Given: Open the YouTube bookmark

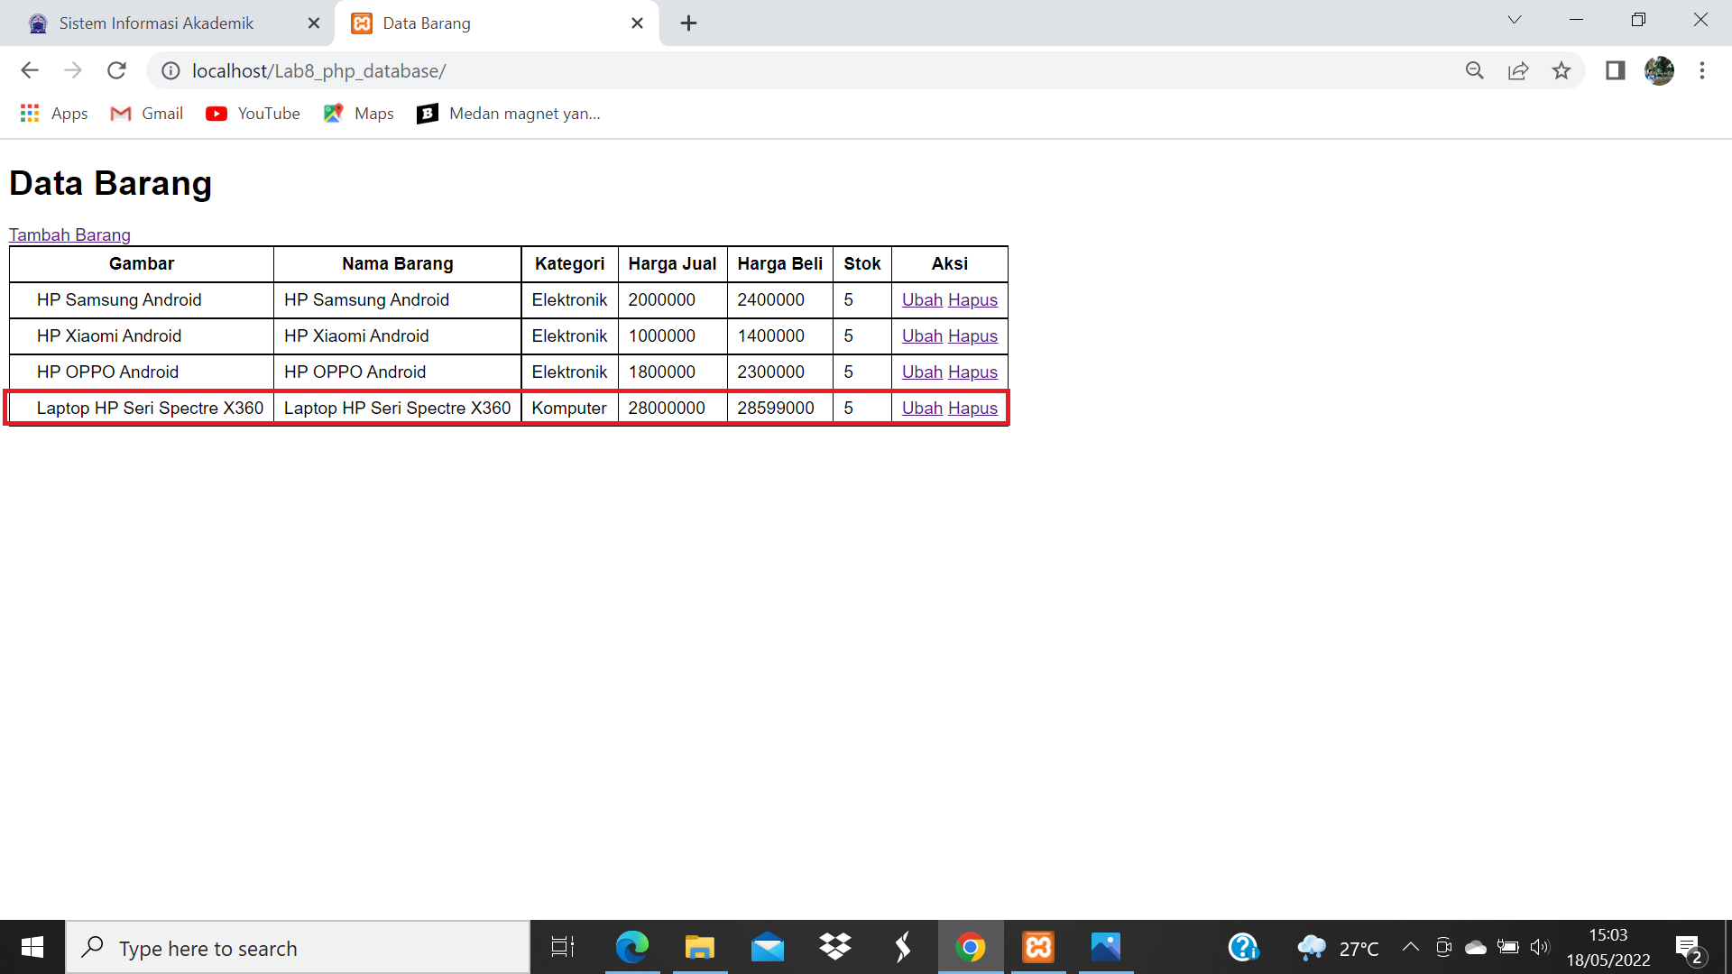Looking at the screenshot, I should click(253, 114).
